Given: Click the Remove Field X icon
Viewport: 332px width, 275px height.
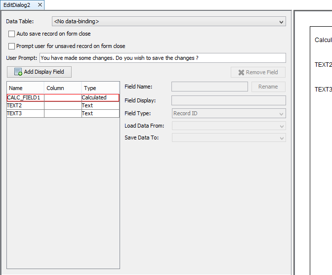Looking at the screenshot, I should [241, 73].
